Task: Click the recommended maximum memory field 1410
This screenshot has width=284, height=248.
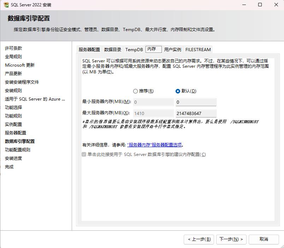Action: coord(153,113)
